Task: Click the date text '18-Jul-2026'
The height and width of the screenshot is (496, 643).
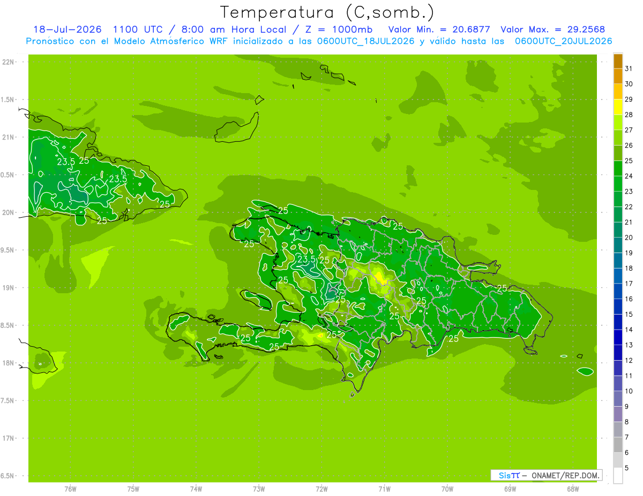Action: click(68, 29)
